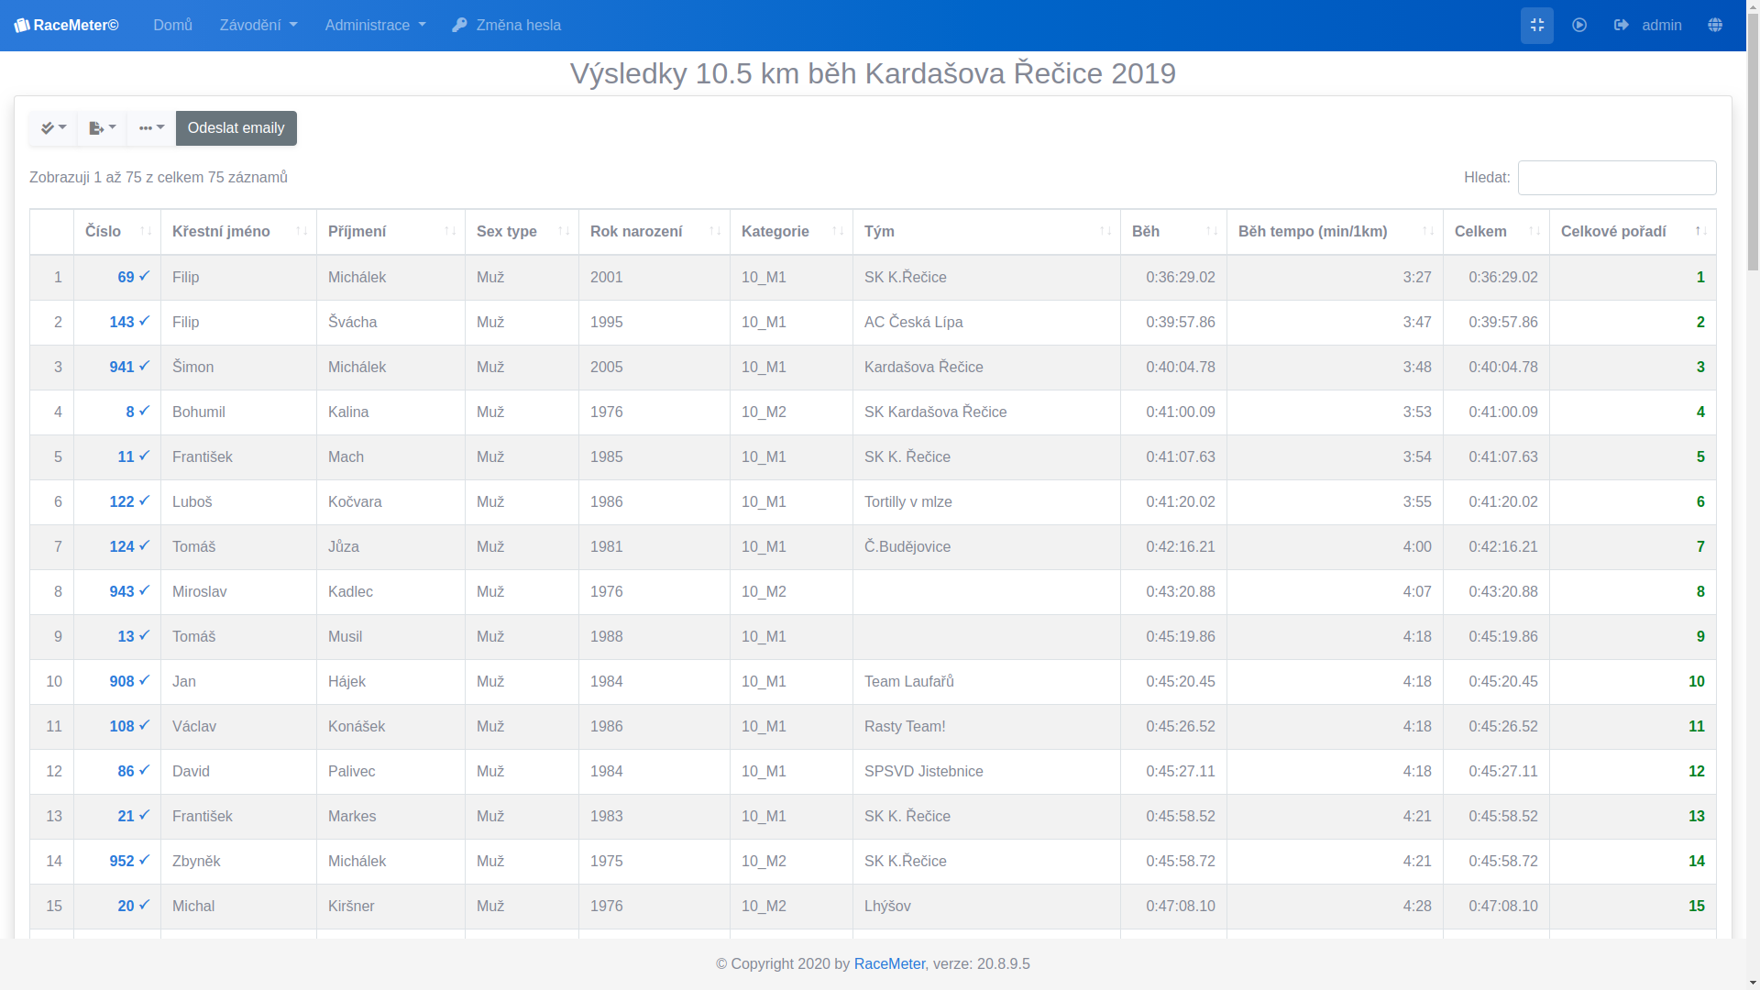This screenshot has height=990, width=1760.
Task: Focus the Hledat search field
Action: (1617, 178)
